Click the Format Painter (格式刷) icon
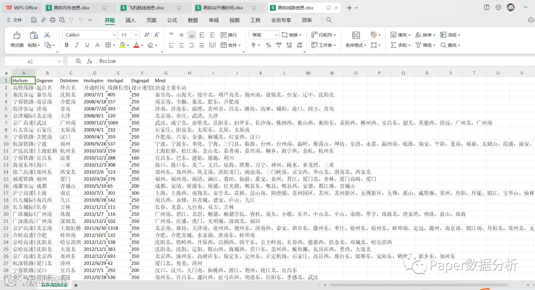 (x=16, y=36)
